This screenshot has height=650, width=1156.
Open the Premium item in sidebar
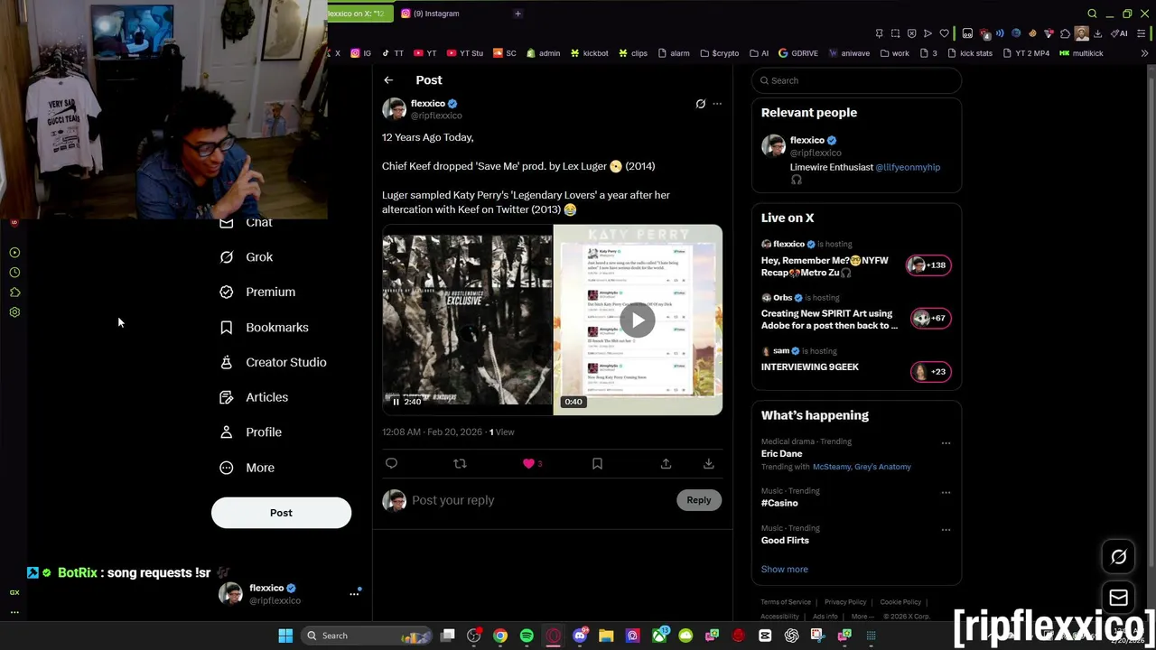(257, 292)
